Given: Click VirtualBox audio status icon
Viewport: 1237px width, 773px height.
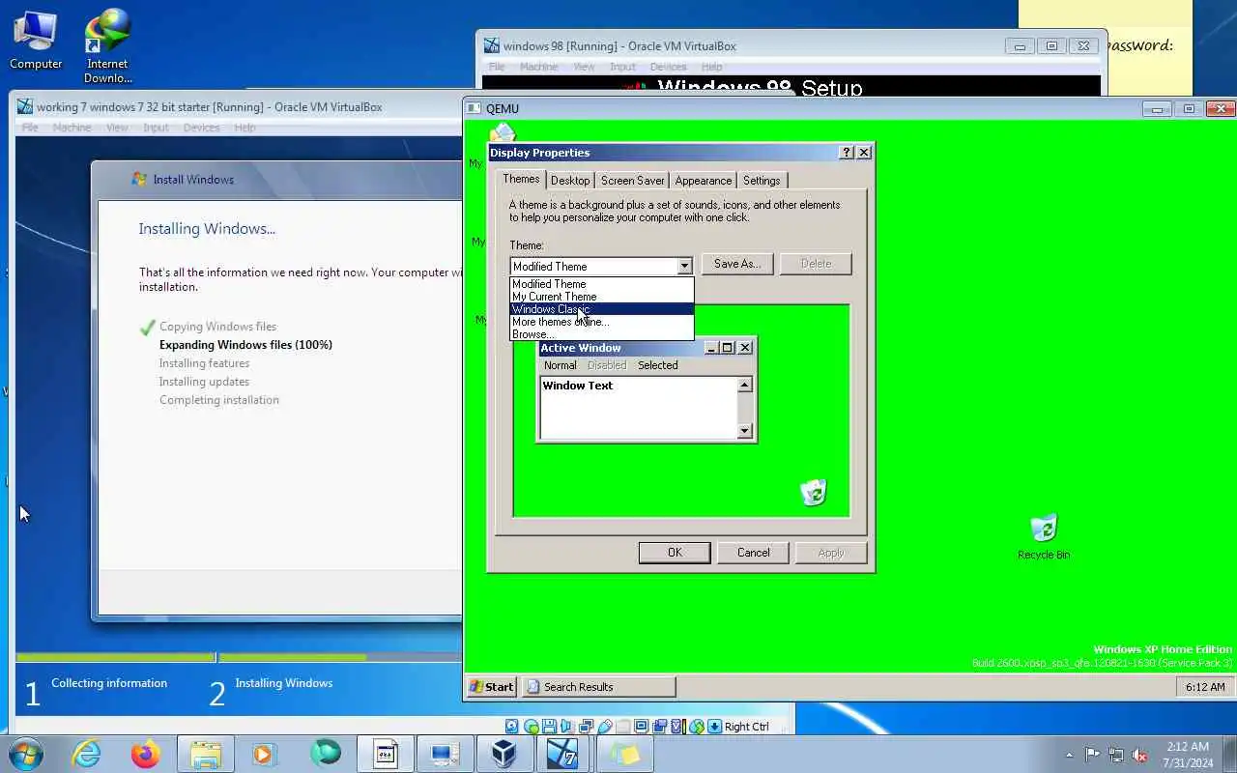Looking at the screenshot, I should point(567,727).
